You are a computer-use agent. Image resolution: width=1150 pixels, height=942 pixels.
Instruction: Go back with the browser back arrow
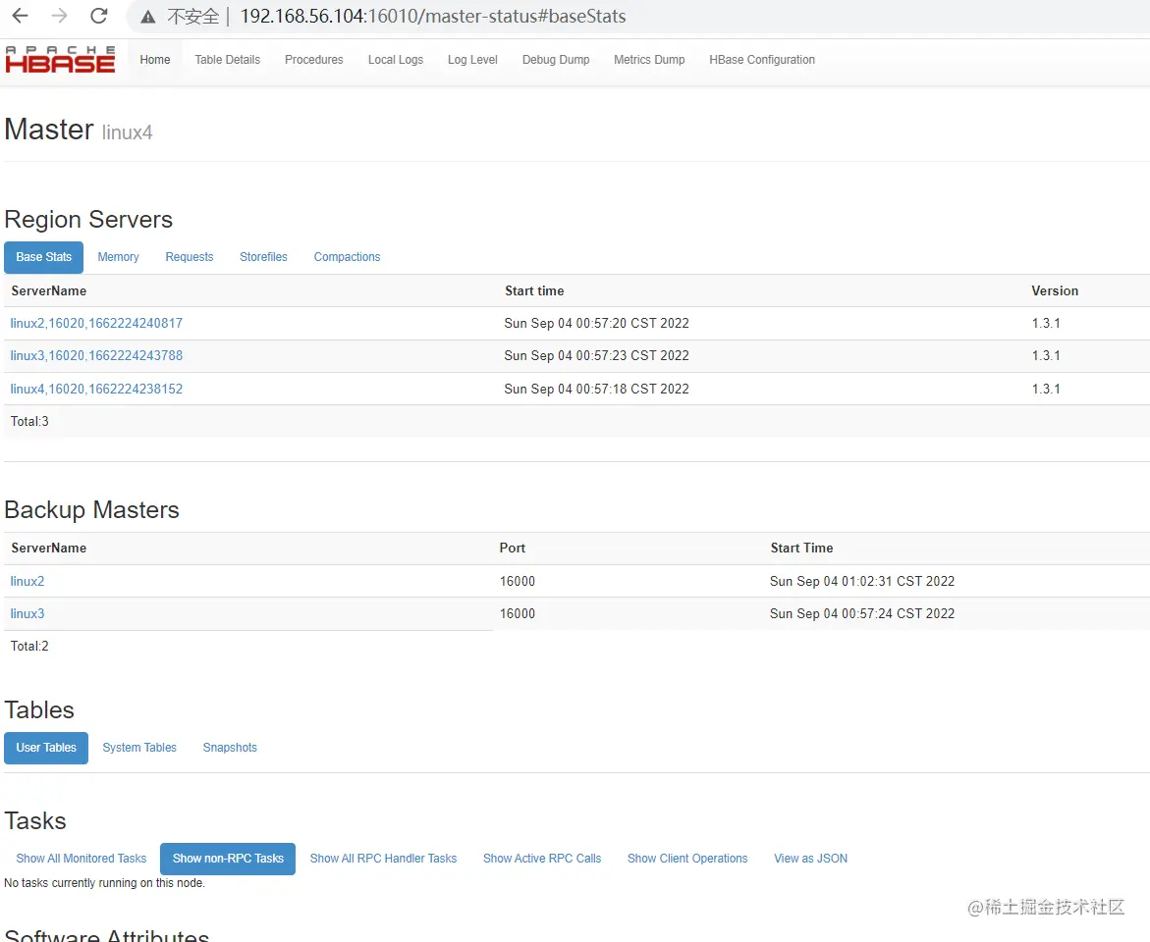[x=21, y=16]
